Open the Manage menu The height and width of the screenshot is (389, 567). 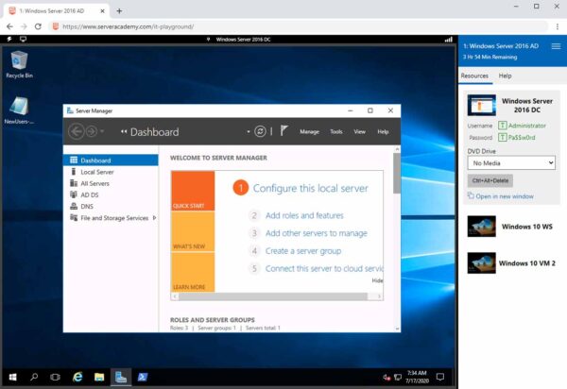coord(309,132)
